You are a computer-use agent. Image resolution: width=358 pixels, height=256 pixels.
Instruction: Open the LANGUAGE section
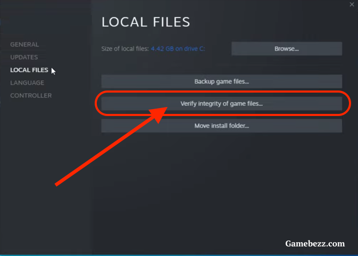[27, 82]
